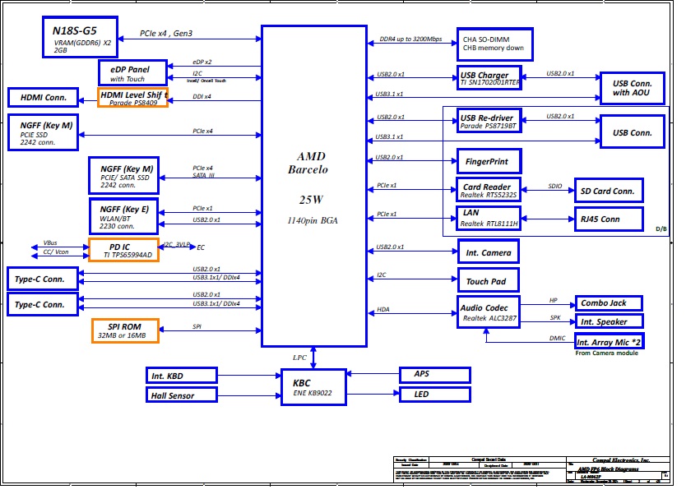Click the Int. Array Mic *2 block
The height and width of the screenshot is (494, 700).
tap(609, 341)
